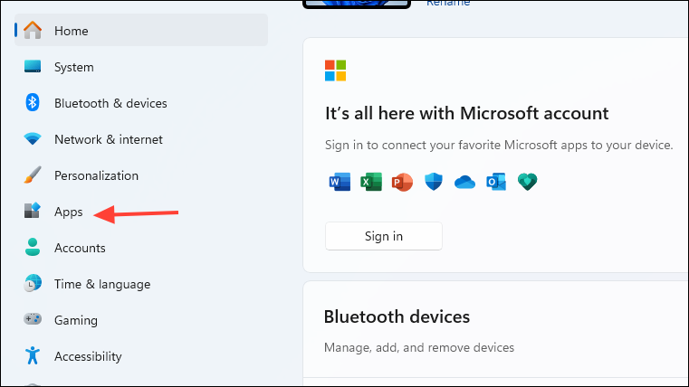This screenshot has width=689, height=387.
Task: Click the PowerPoint app icon
Action: pyautogui.click(x=402, y=182)
